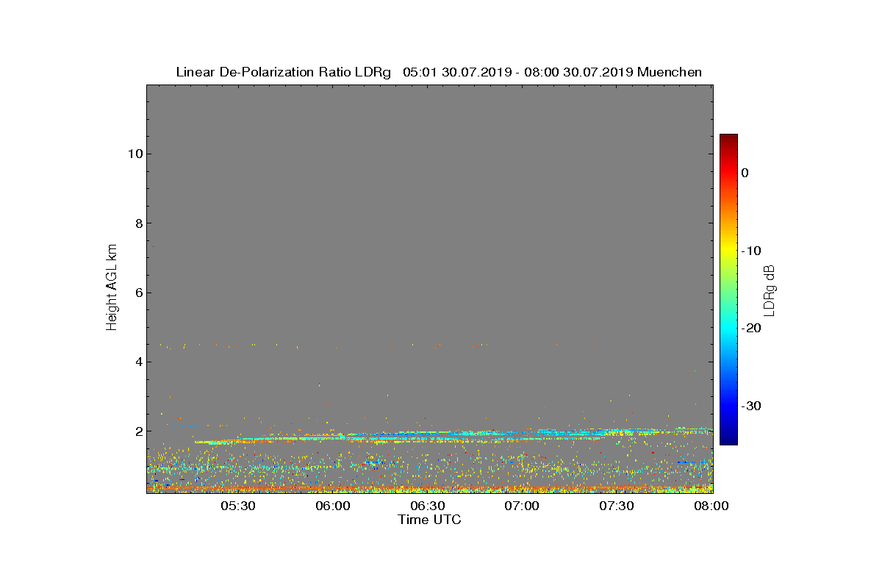Click the 08:00 time axis label
This screenshot has height=588, width=882.
pos(712,506)
